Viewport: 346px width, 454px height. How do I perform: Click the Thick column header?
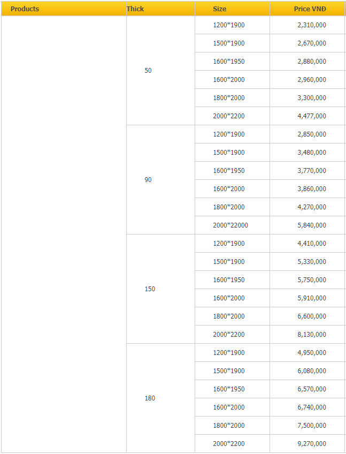pyautogui.click(x=135, y=9)
